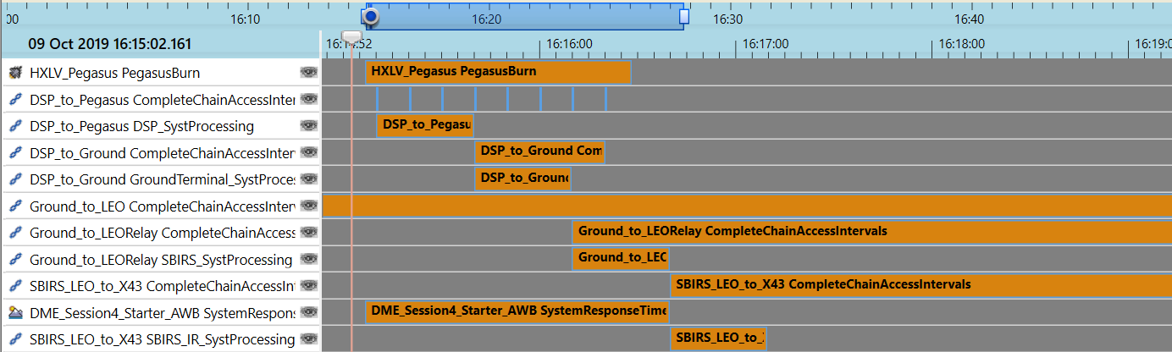
Task: Click the chain icon for DSP_to_Pegasus DSP_SystProcessing
Action: pyautogui.click(x=14, y=126)
